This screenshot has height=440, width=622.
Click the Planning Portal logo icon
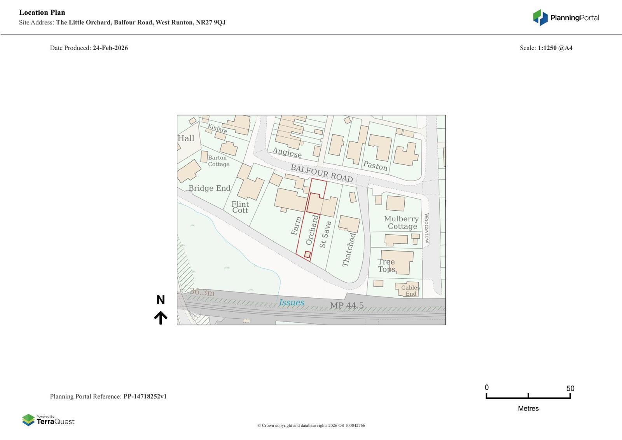coord(540,17)
